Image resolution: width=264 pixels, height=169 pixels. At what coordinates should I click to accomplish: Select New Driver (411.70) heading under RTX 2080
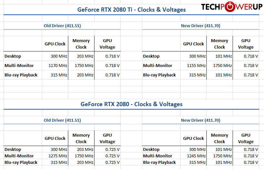coord(201,120)
